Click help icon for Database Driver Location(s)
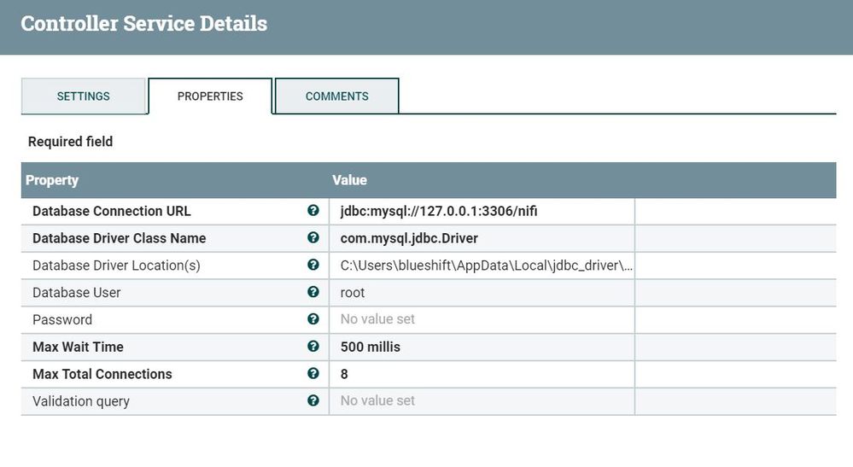This screenshot has height=467, width=853. click(313, 265)
